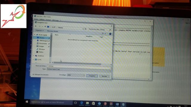
Task: Expand the Ce PC tree node
Action: (33, 59)
